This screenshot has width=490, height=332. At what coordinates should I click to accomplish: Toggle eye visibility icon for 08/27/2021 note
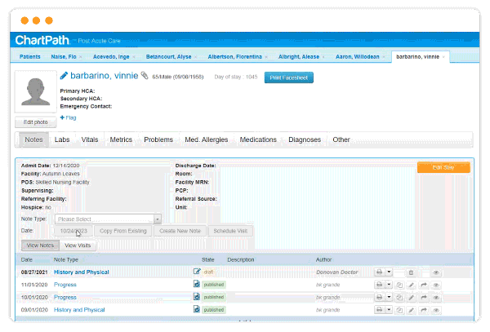[436, 272]
